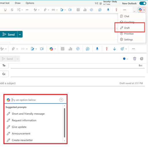Screen dimensions: 148x147
Task: Open the attach file dropdown in lower toolbar
Action: coord(17,49)
